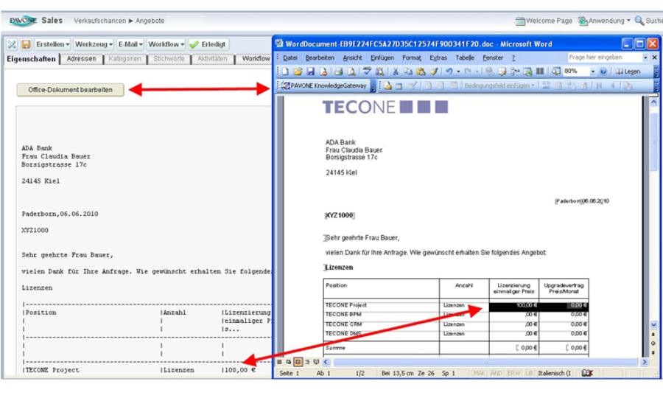Click the close X icon in PAVONE toolbar
The image size is (663, 415).
[12, 44]
